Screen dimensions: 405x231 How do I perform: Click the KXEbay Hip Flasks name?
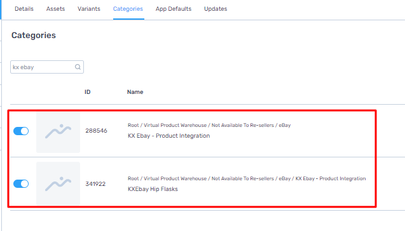(153, 189)
